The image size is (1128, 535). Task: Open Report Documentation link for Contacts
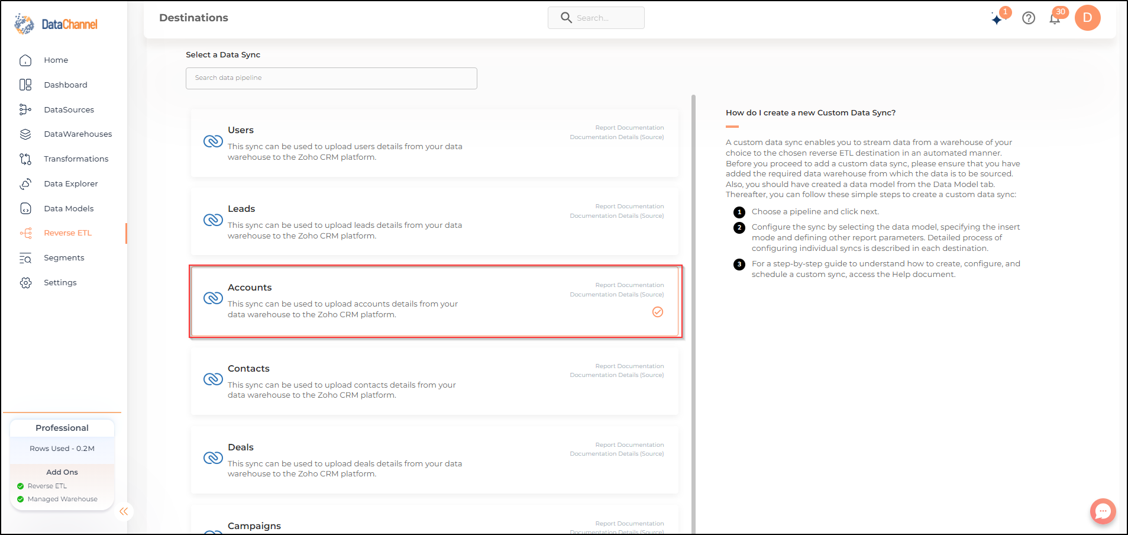point(629,366)
